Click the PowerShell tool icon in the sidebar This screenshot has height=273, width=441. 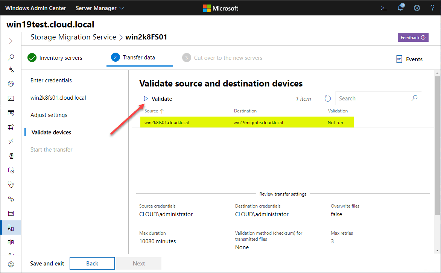(11, 98)
